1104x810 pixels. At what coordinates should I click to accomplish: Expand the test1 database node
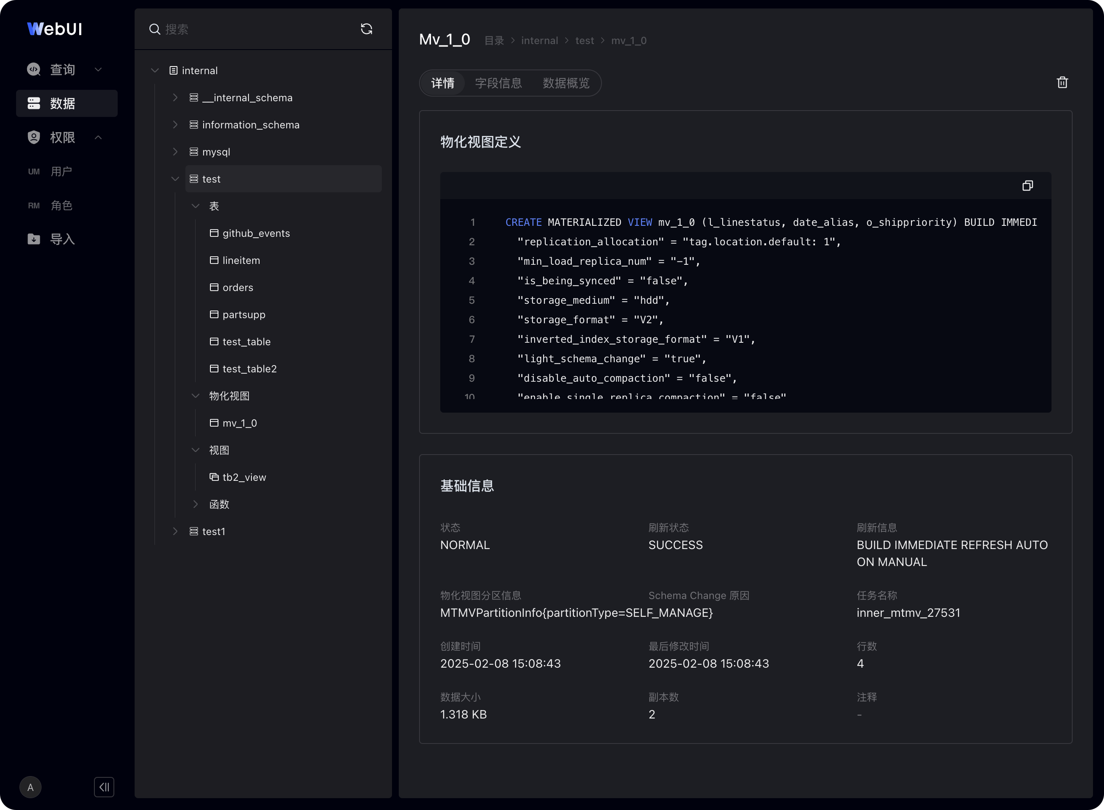click(x=175, y=531)
